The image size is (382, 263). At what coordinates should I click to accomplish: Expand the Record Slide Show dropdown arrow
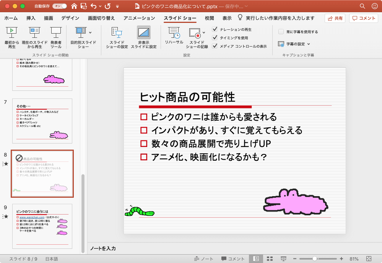pyautogui.click(x=204, y=32)
